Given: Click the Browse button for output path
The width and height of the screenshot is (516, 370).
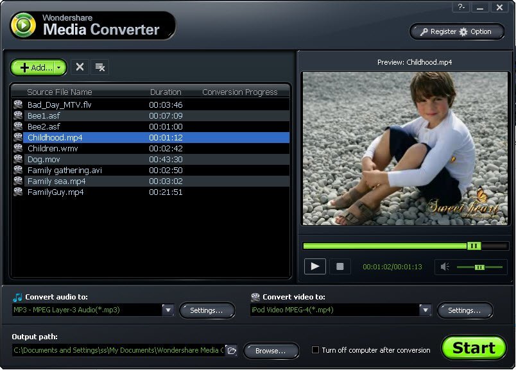Looking at the screenshot, I should click(x=271, y=351).
